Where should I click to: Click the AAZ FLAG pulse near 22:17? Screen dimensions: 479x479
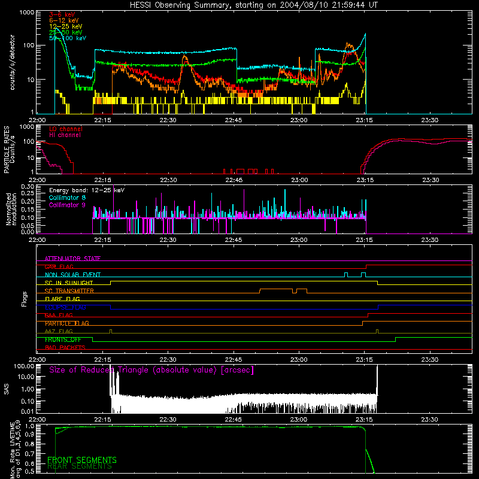coord(111,332)
